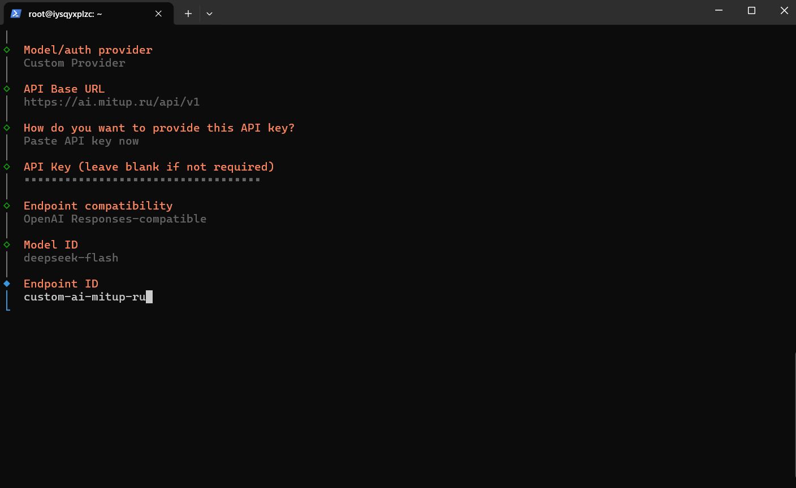This screenshot has width=796, height=488.
Task: Click the Model/auth provider heading
Action: [88, 50]
